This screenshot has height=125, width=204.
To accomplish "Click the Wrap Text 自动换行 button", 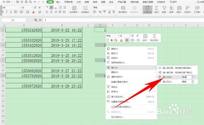I will tap(85, 10).
